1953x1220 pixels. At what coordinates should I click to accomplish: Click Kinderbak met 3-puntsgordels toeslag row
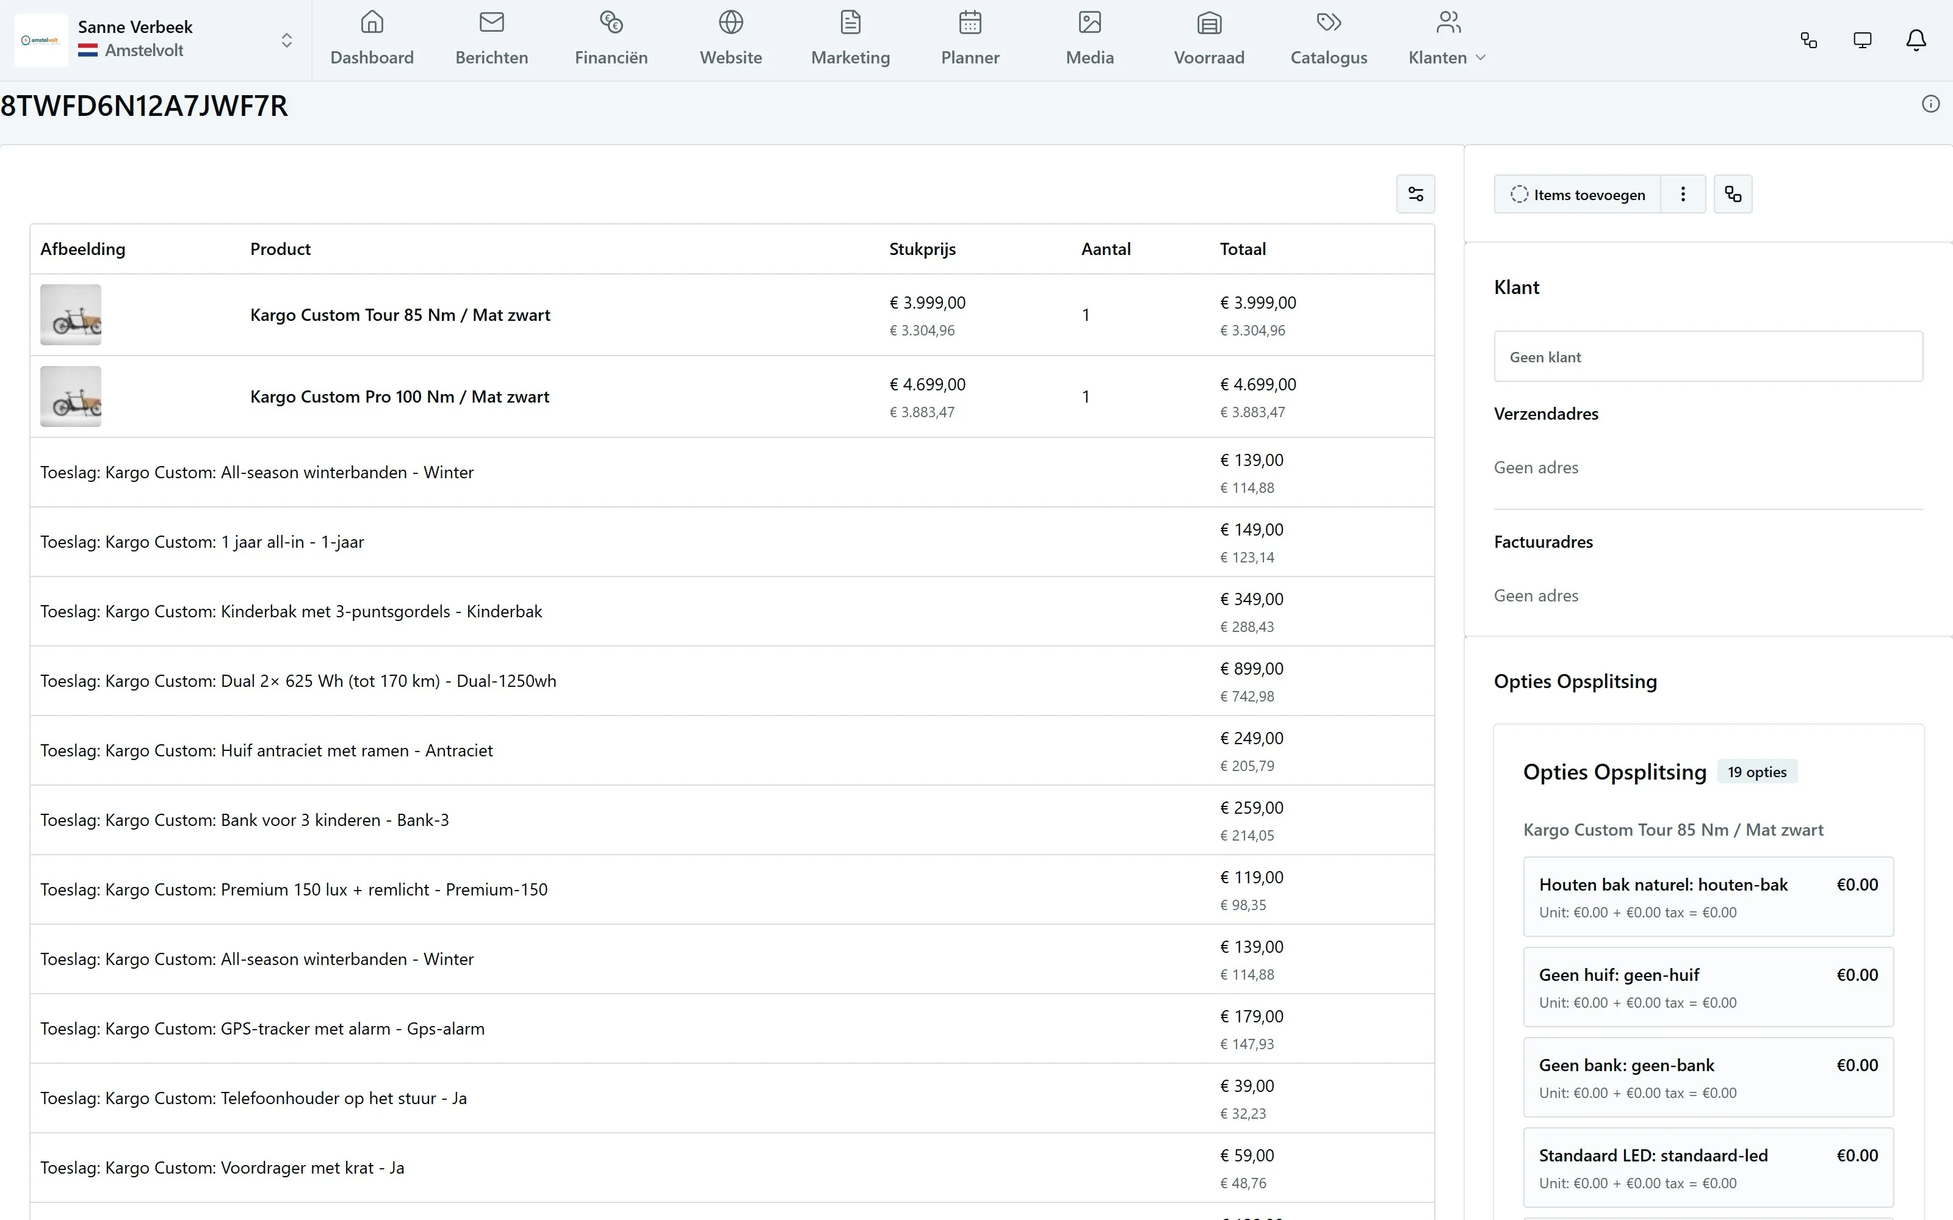click(732, 612)
